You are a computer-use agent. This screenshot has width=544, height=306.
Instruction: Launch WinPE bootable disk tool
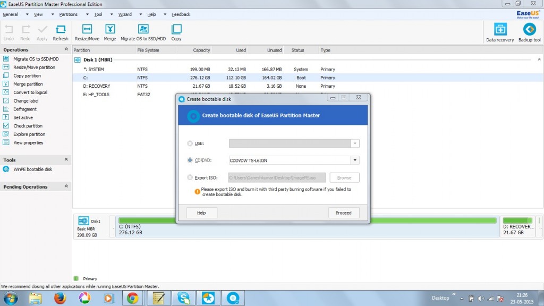(32, 169)
